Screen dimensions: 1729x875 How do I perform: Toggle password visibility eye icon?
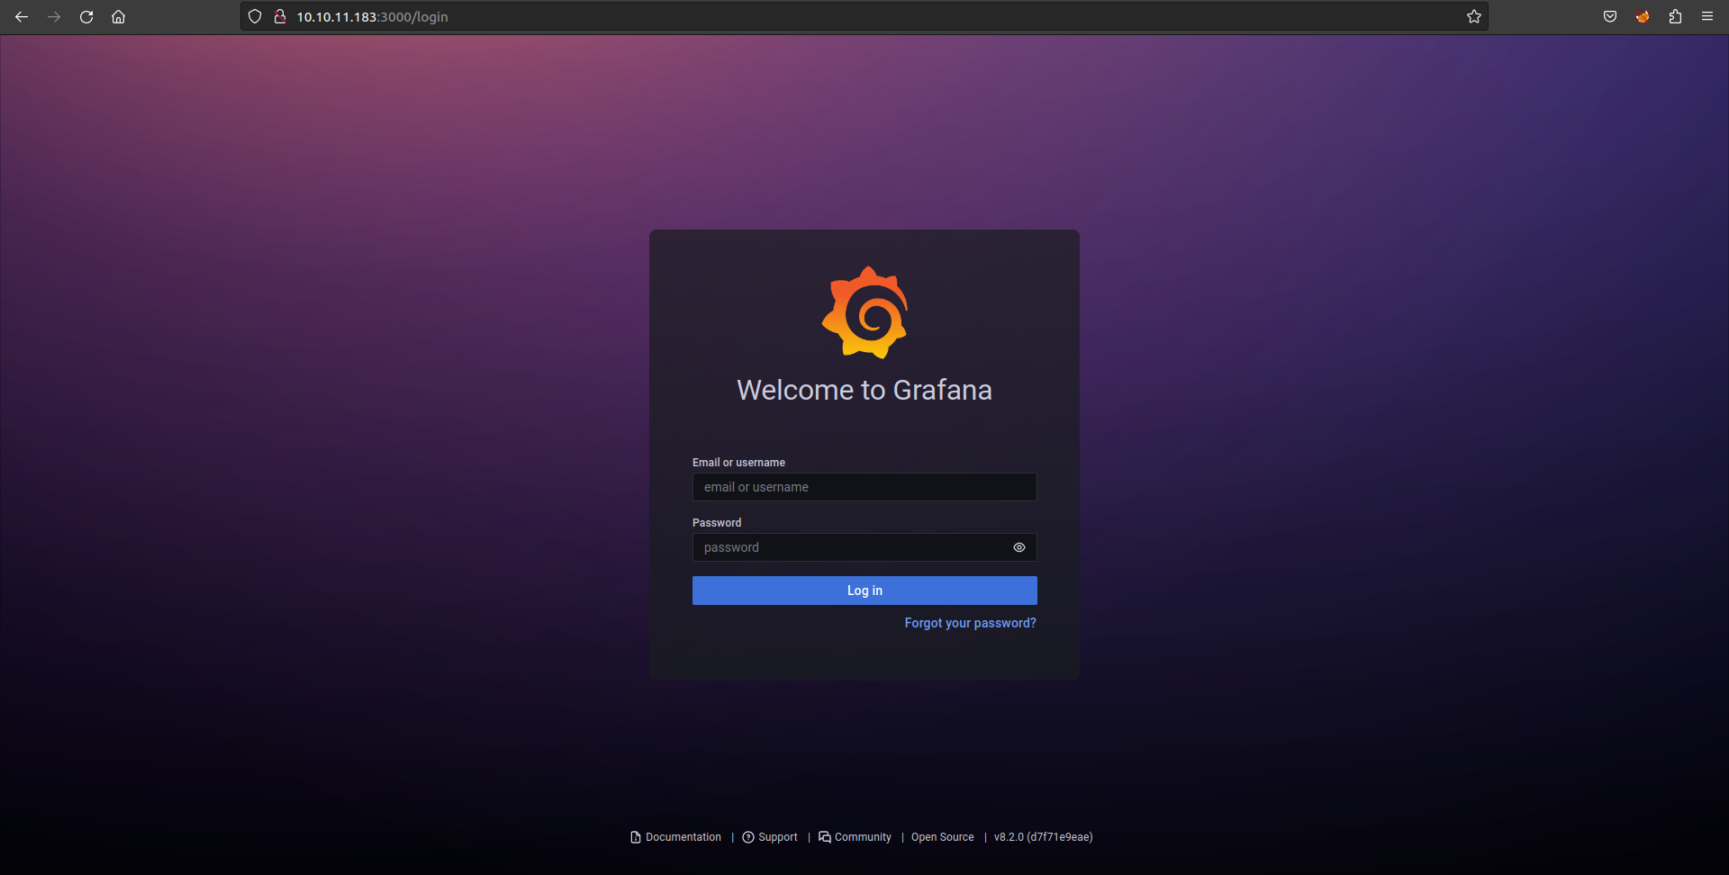click(1019, 547)
